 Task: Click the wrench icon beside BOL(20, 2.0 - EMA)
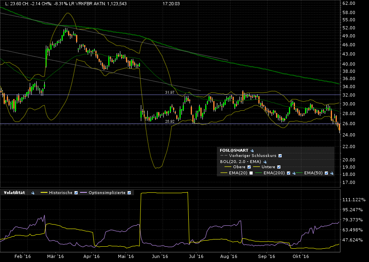tap(265, 161)
